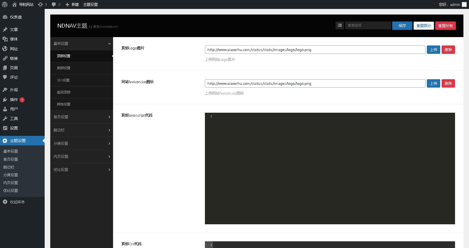Viewport: 469px width, 248px height.
Task: Open 基本设置 submenu link in left sidebar
Action: 11,151
